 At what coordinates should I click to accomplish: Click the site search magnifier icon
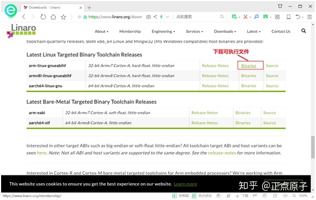point(303,31)
